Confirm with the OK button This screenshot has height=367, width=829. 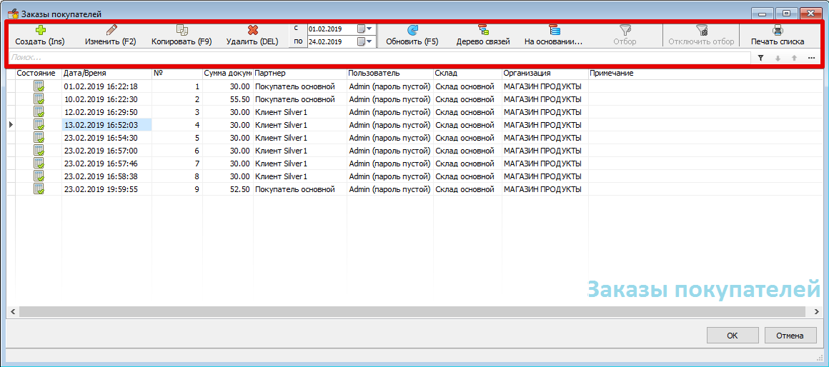point(732,336)
